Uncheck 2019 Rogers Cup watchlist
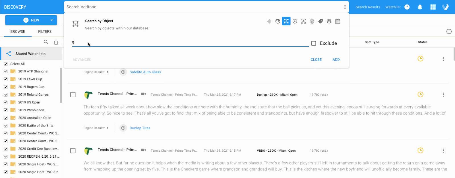Image resolution: width=455 pixels, height=178 pixels. [5, 87]
